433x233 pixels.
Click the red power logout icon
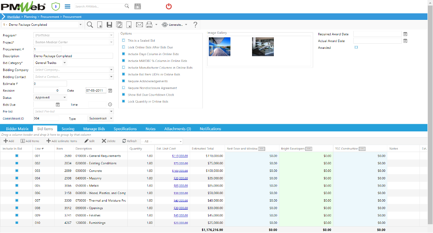click(169, 6)
